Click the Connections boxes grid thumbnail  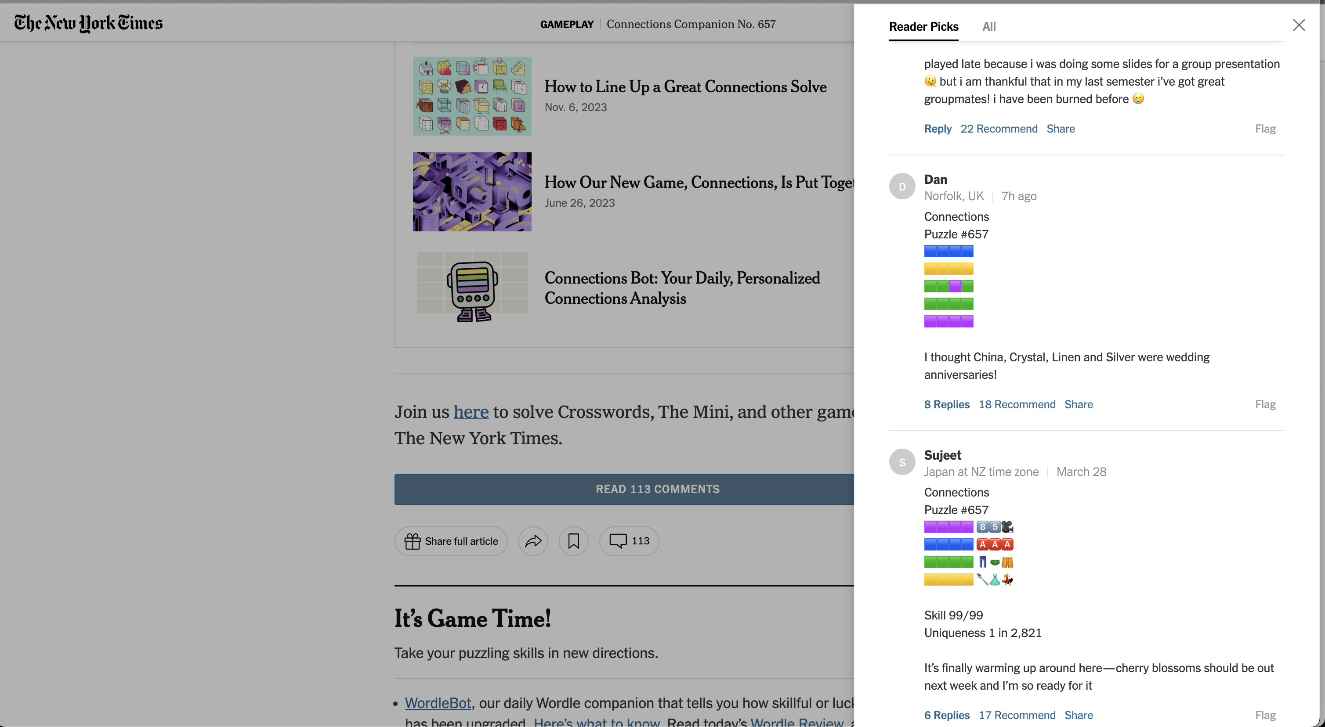pos(472,96)
